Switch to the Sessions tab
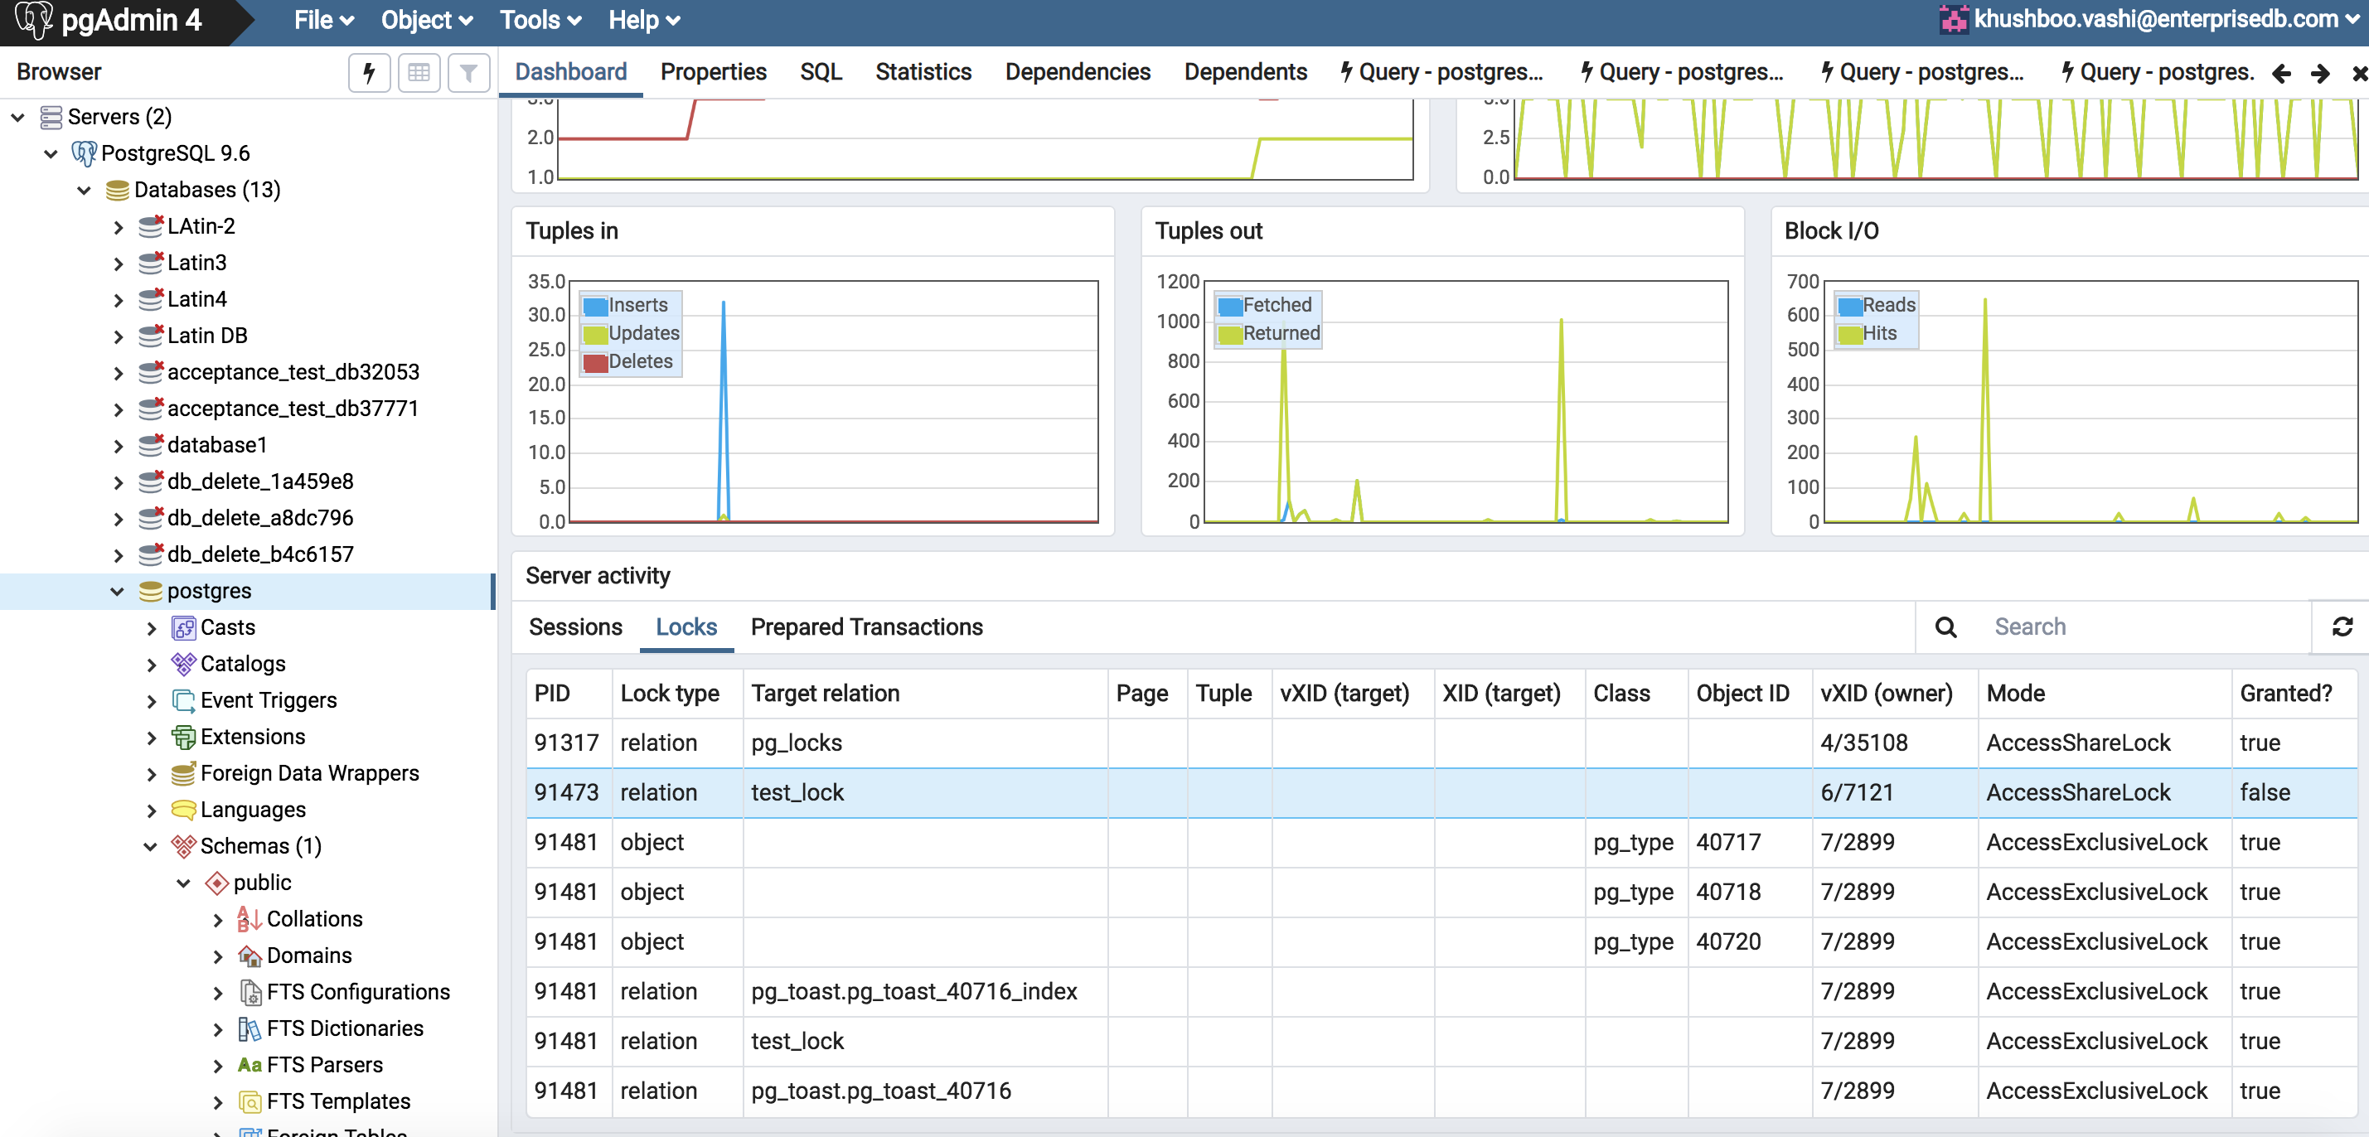Screen dimensions: 2369x1137 coord(574,626)
